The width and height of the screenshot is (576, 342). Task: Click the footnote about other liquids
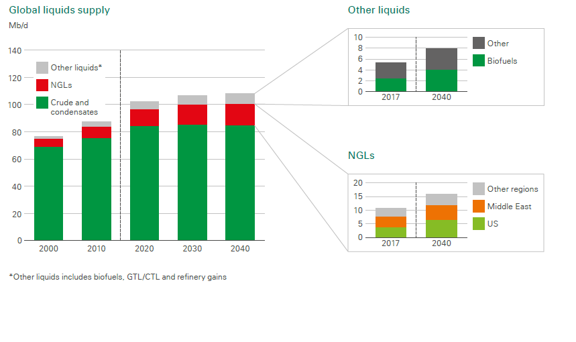point(117,277)
